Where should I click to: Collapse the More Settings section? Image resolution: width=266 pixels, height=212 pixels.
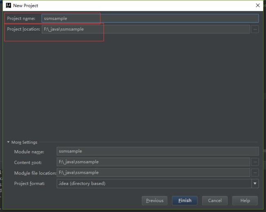point(8,142)
